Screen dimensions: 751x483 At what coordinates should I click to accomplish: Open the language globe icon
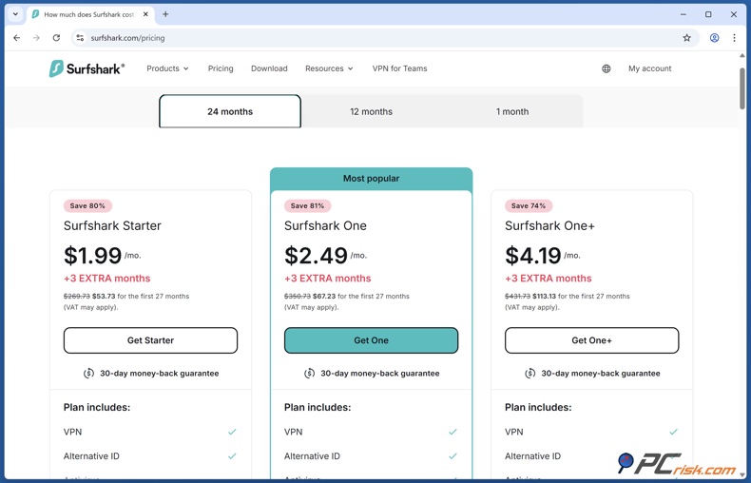pyautogui.click(x=606, y=68)
